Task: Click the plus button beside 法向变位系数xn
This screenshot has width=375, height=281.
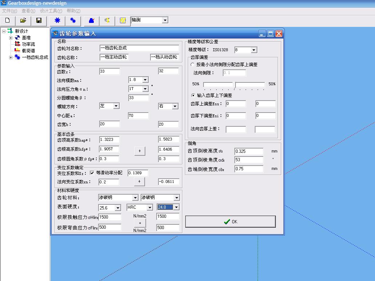Action: tap(139, 182)
